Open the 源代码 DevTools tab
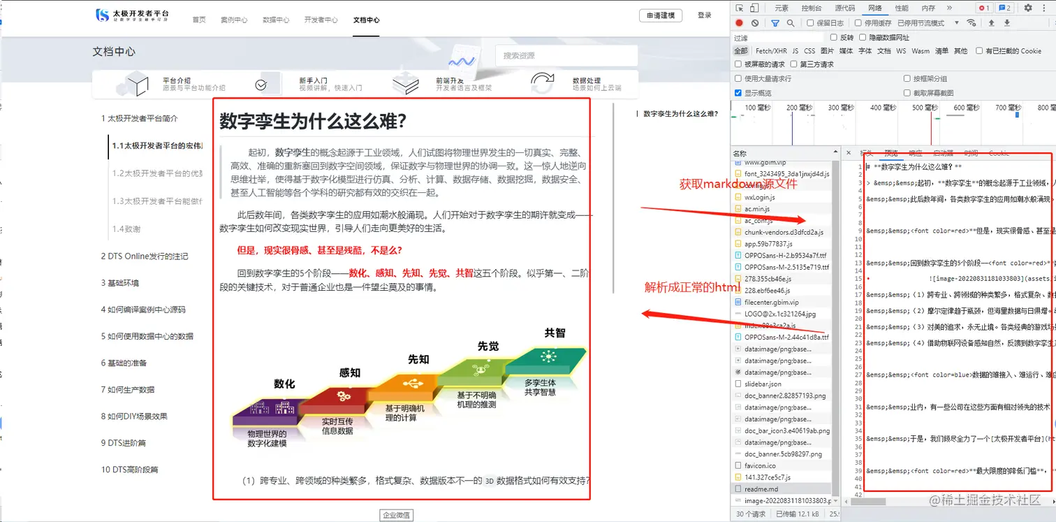Image resolution: width=1056 pixels, height=522 pixels. point(844,8)
